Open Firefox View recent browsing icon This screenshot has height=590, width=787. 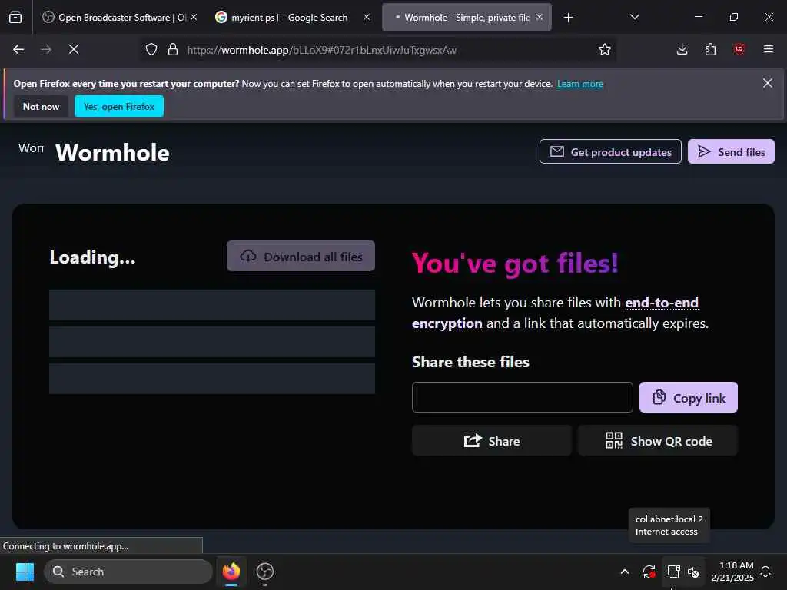click(15, 17)
